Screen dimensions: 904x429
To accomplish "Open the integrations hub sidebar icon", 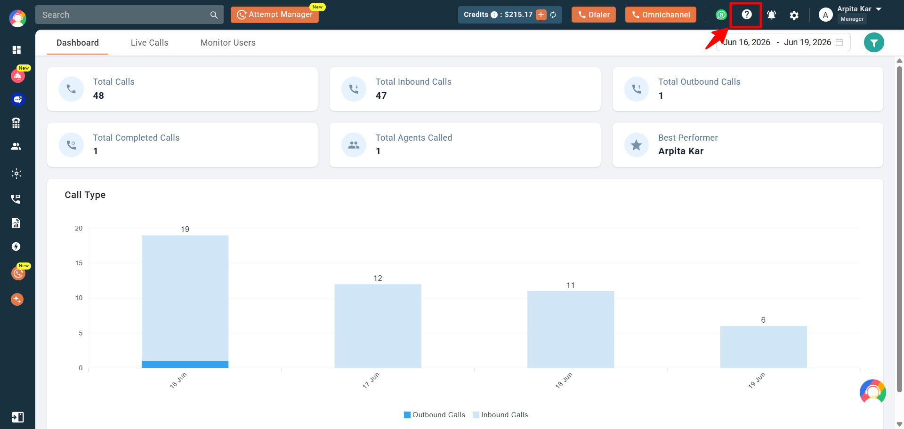I will coord(16,174).
